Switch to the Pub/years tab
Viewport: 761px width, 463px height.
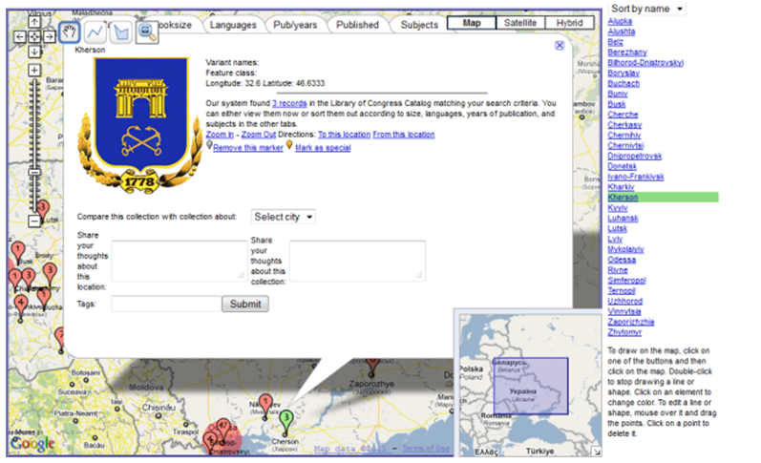click(295, 25)
